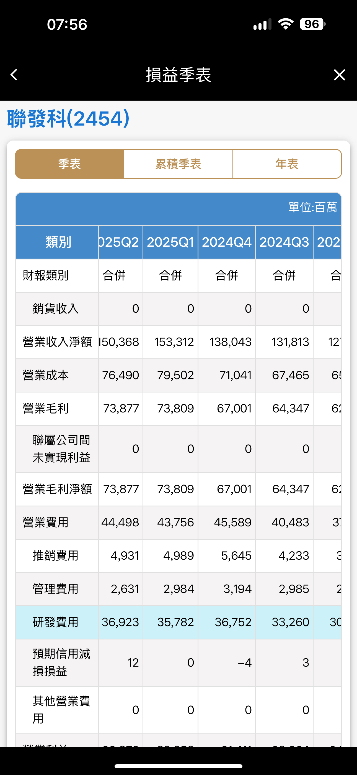Tap the 損益季表 page title
This screenshot has height=775, width=357.
point(178,75)
